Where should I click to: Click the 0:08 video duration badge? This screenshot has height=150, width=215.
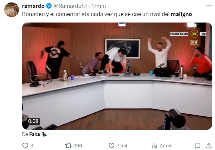pos(33,121)
